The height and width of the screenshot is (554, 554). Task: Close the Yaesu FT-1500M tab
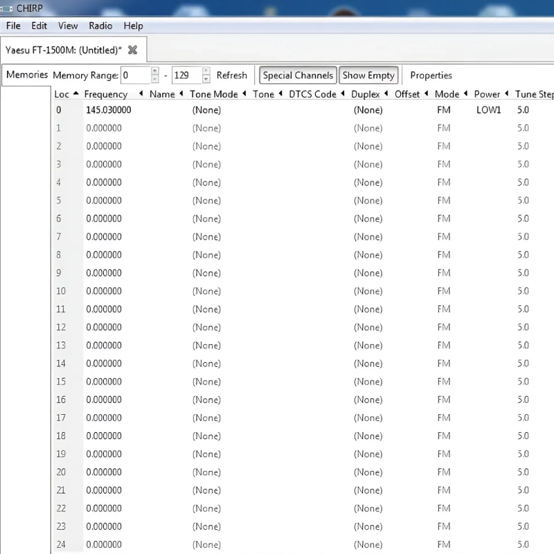coord(133,50)
